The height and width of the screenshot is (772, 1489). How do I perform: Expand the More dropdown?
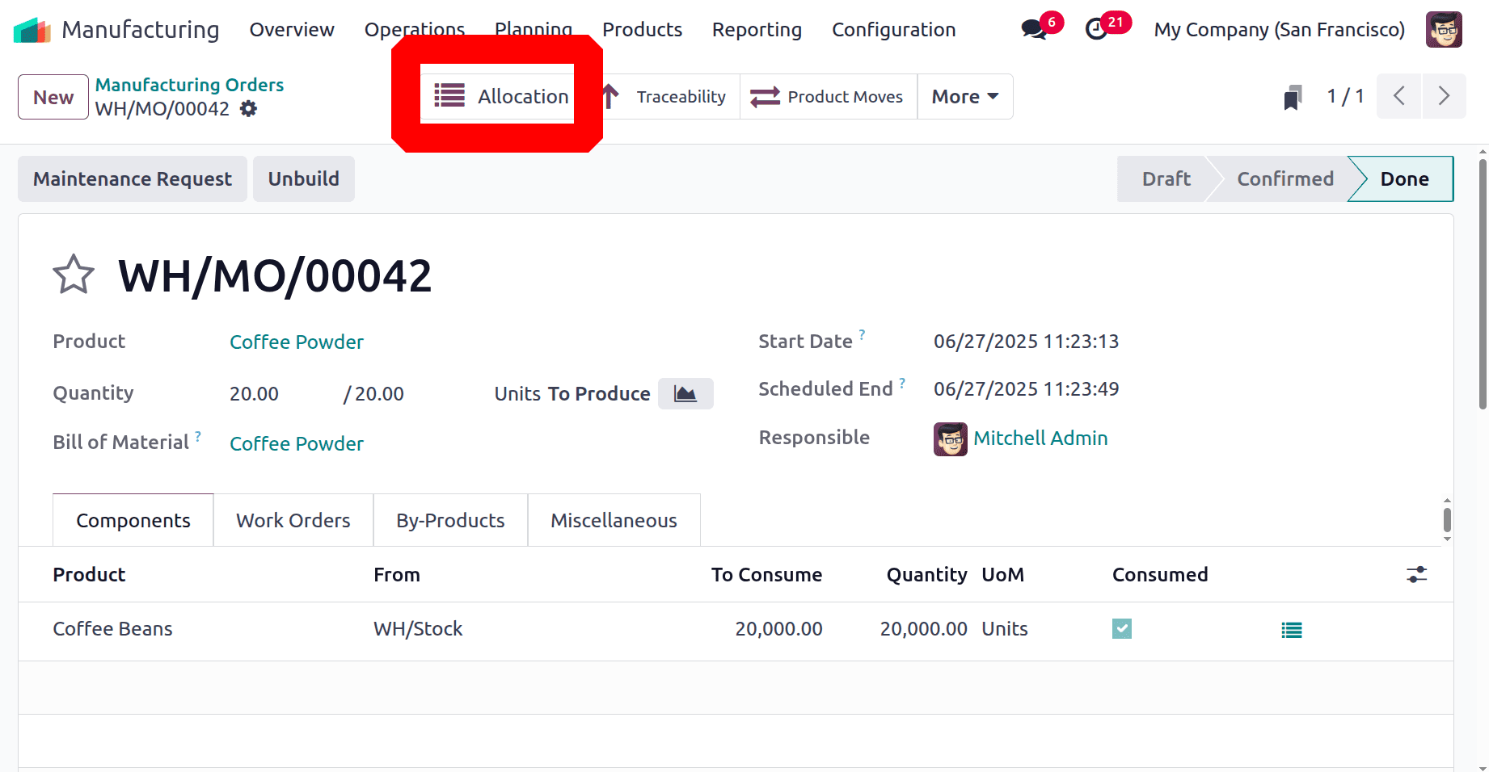coord(965,97)
